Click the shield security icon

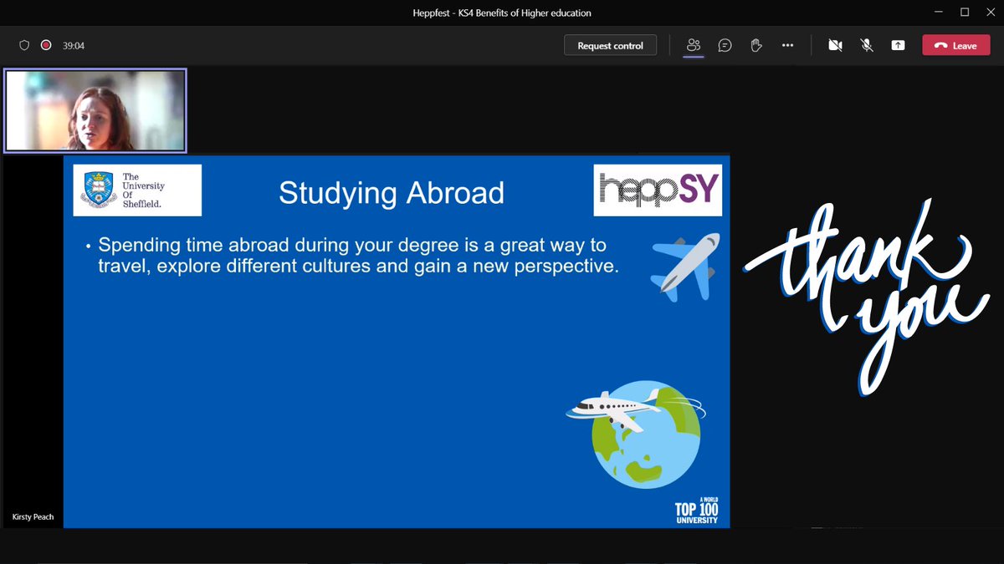click(24, 45)
